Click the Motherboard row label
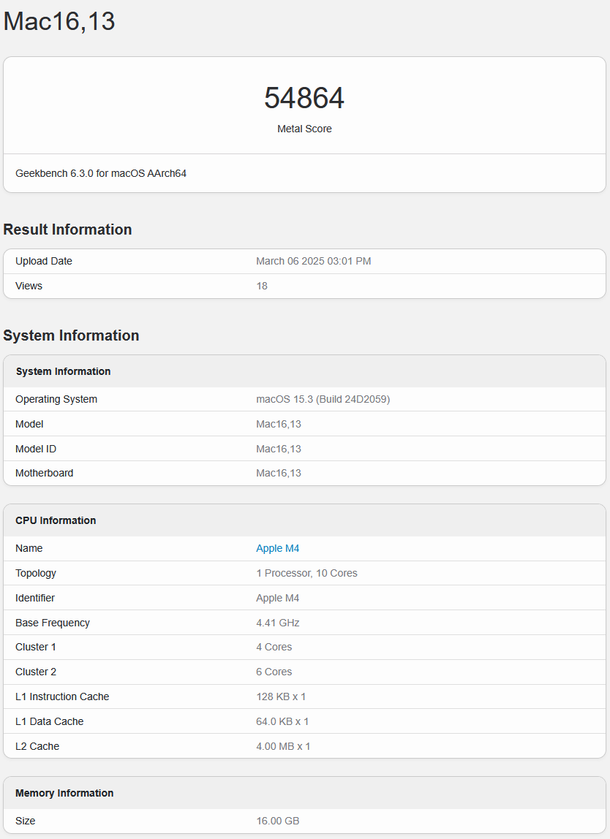The height and width of the screenshot is (839, 610). click(44, 473)
